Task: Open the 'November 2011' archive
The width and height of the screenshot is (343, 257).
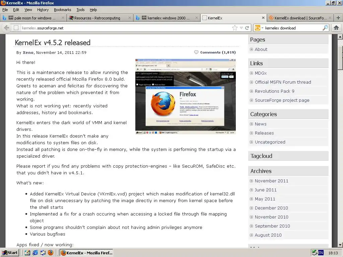Action: coord(271,181)
